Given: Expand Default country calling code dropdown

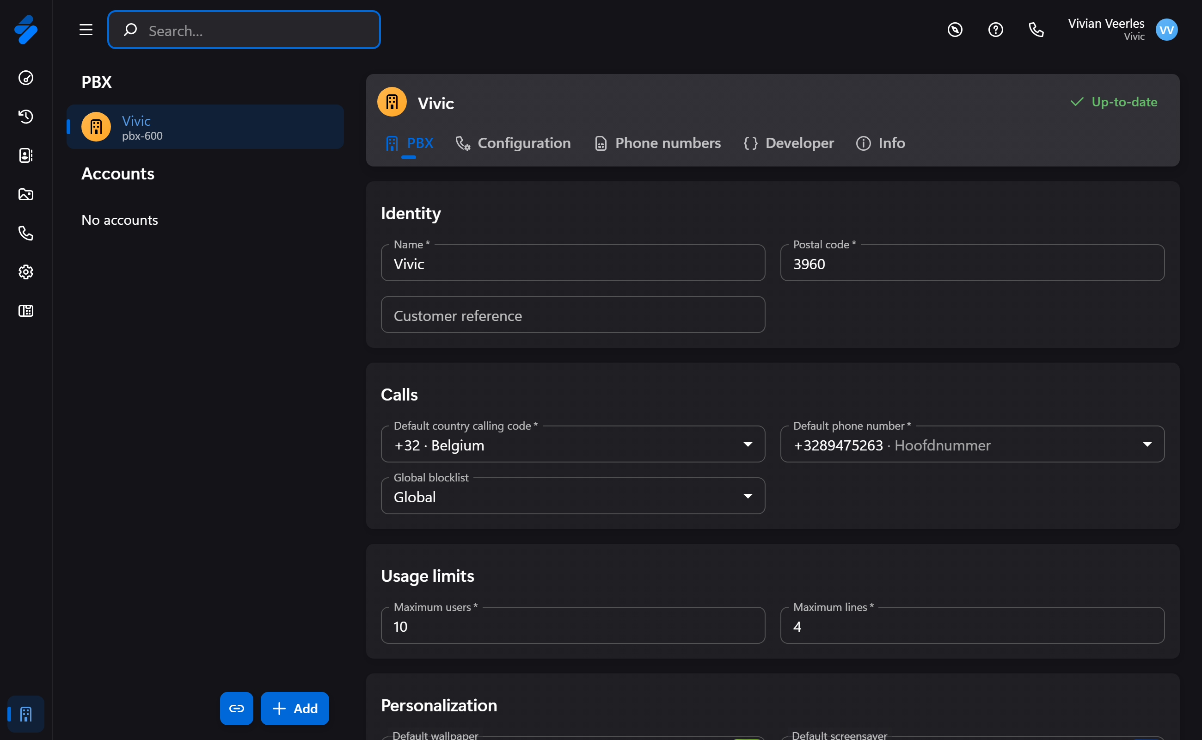Looking at the screenshot, I should click(x=573, y=444).
